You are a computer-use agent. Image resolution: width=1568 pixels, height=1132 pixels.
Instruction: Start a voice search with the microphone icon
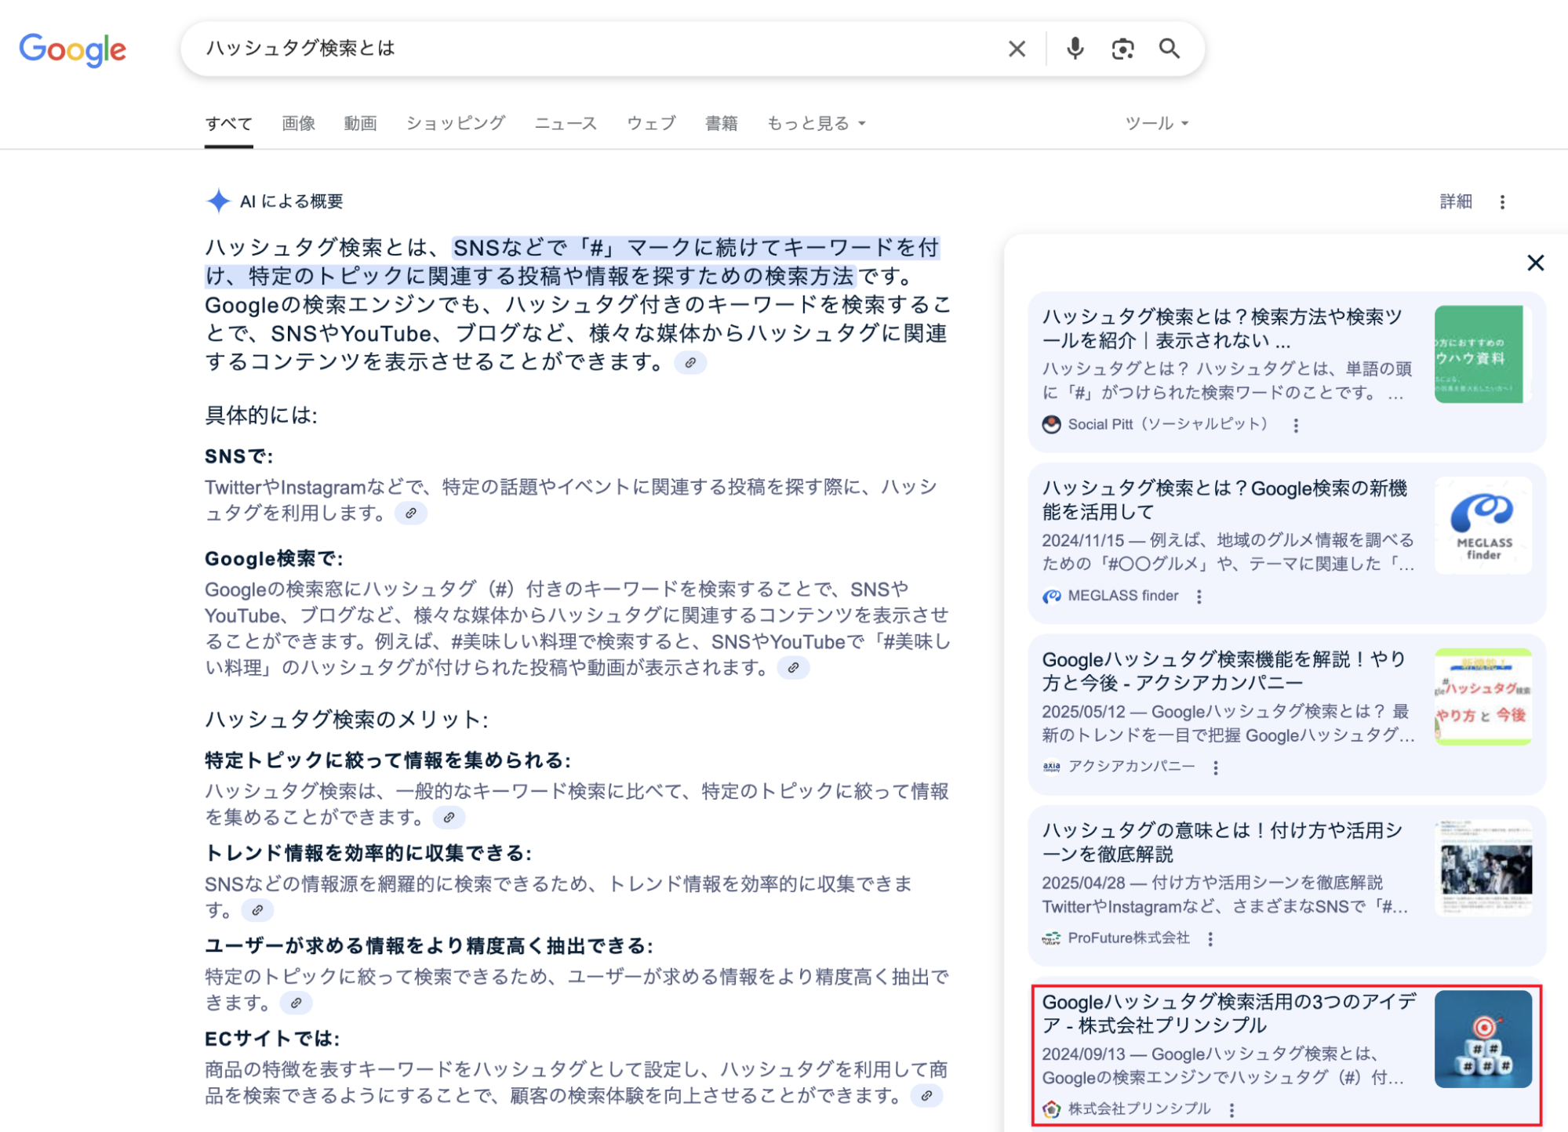[1075, 49]
